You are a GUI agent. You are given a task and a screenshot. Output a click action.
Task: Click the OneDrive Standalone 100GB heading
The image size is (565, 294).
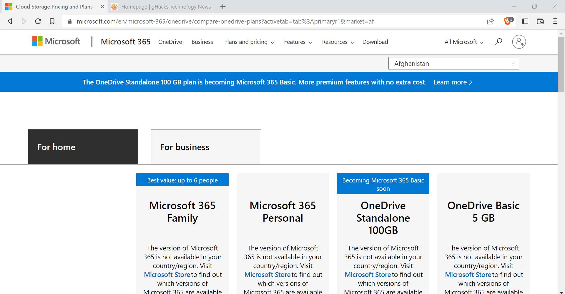point(383,218)
